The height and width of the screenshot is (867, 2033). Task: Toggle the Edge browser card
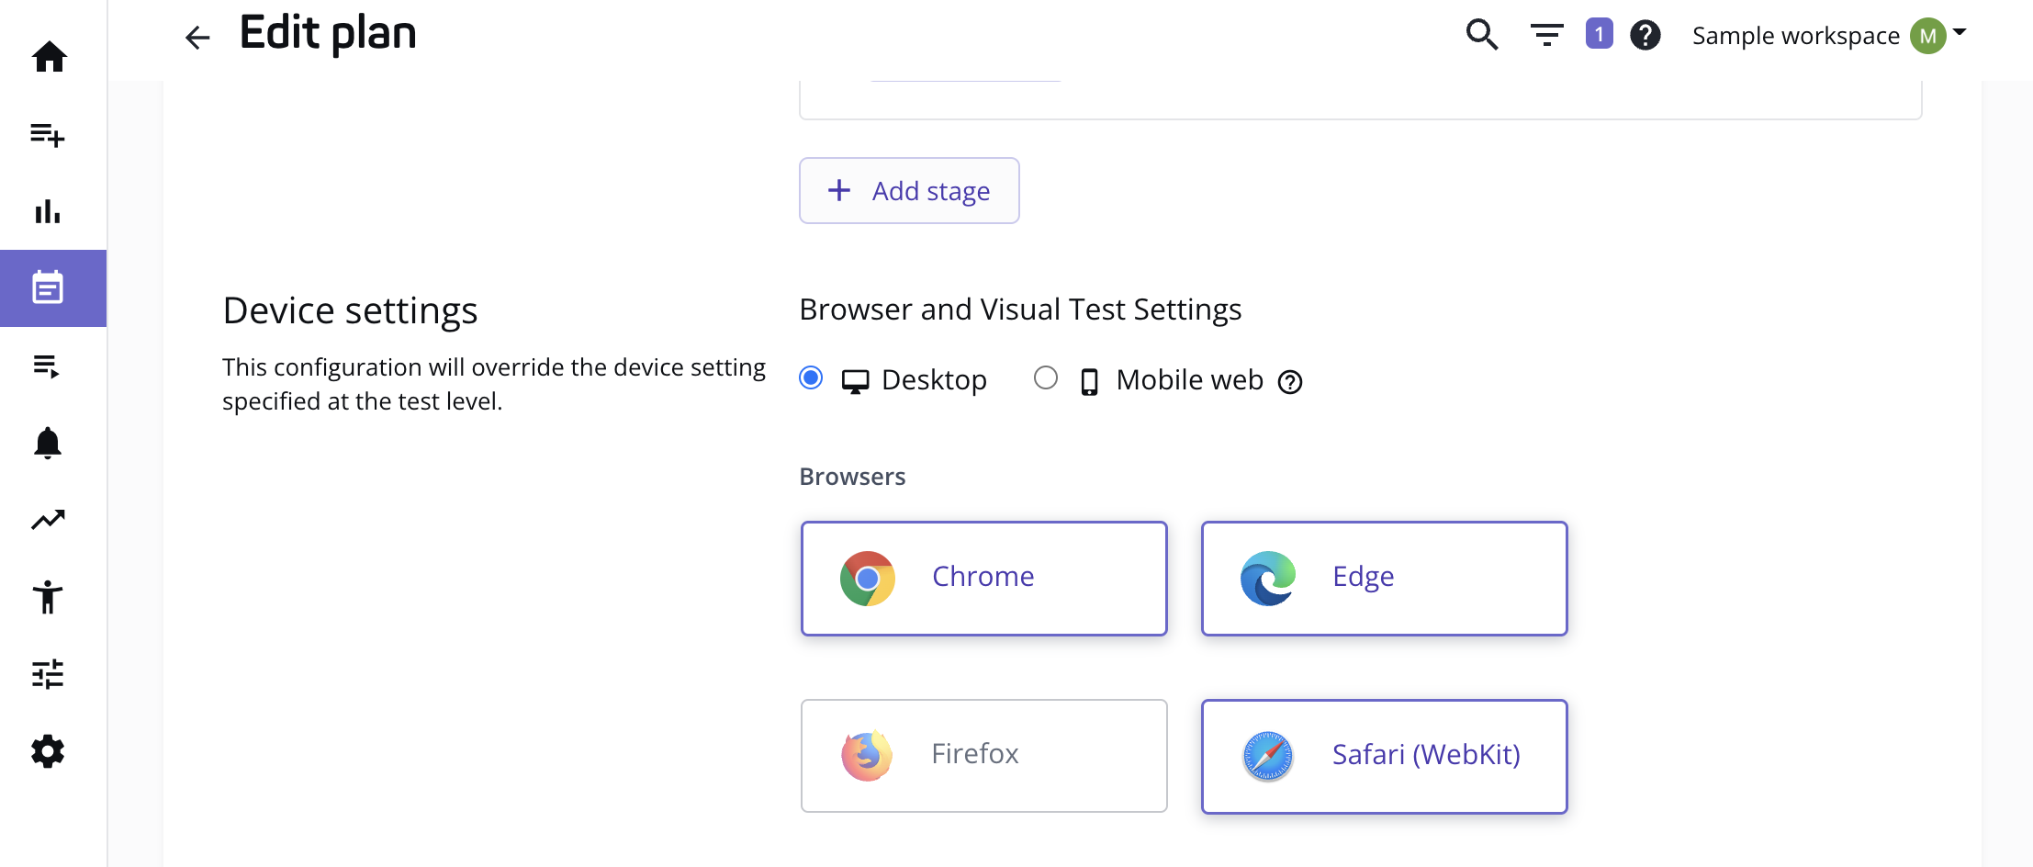pos(1385,579)
